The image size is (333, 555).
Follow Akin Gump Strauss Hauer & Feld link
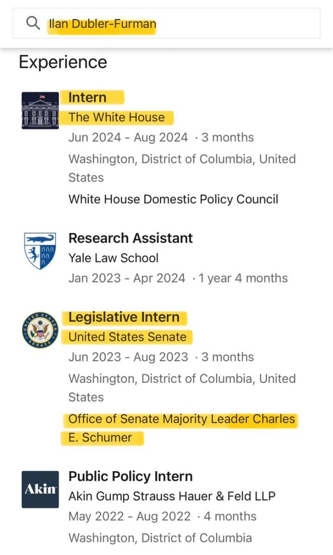coord(172,496)
